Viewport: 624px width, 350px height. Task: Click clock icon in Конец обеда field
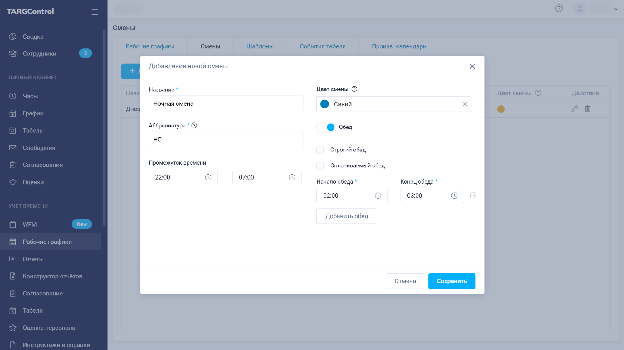coord(454,195)
